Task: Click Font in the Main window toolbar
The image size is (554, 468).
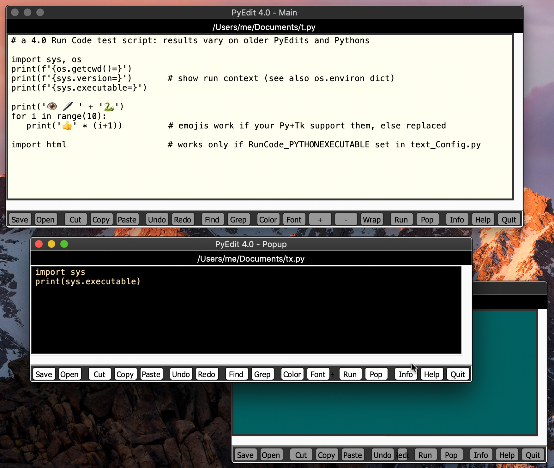Action: tap(294, 219)
